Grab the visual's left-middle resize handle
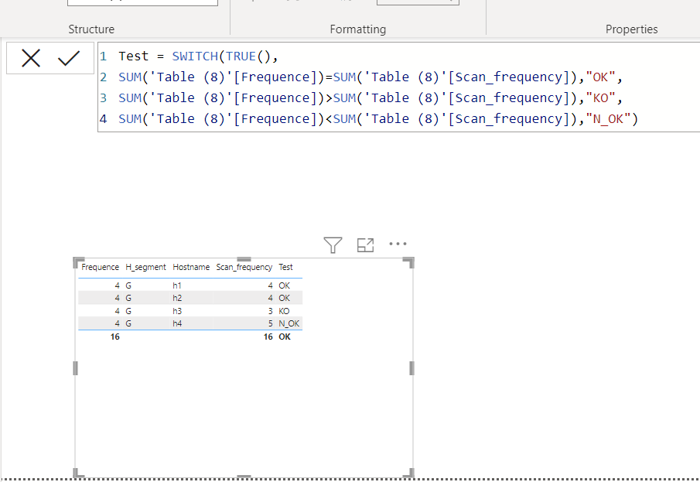The height and width of the screenshot is (482, 700). [x=76, y=368]
